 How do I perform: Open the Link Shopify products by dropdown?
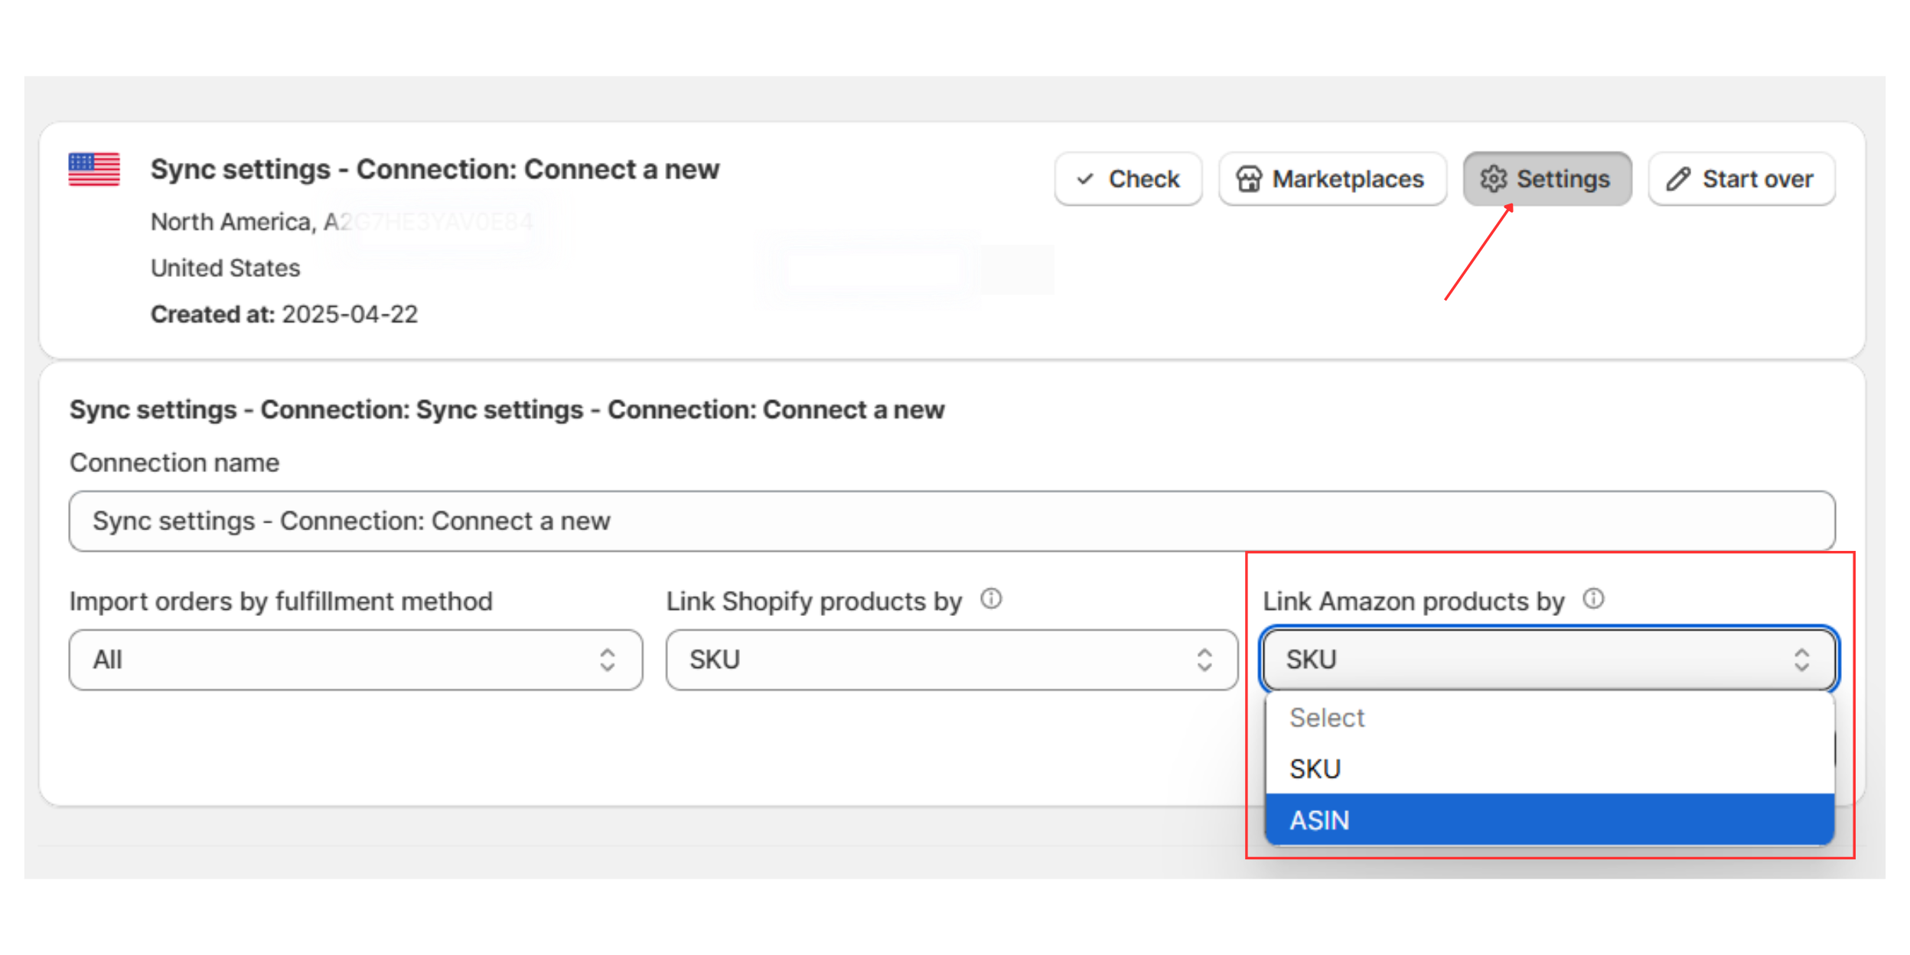pyautogui.click(x=952, y=660)
